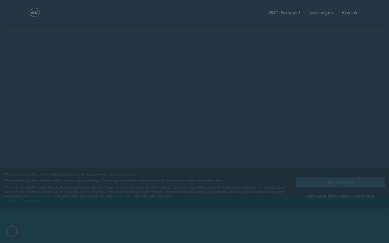Open the cookie preferences badge icon

12,231
